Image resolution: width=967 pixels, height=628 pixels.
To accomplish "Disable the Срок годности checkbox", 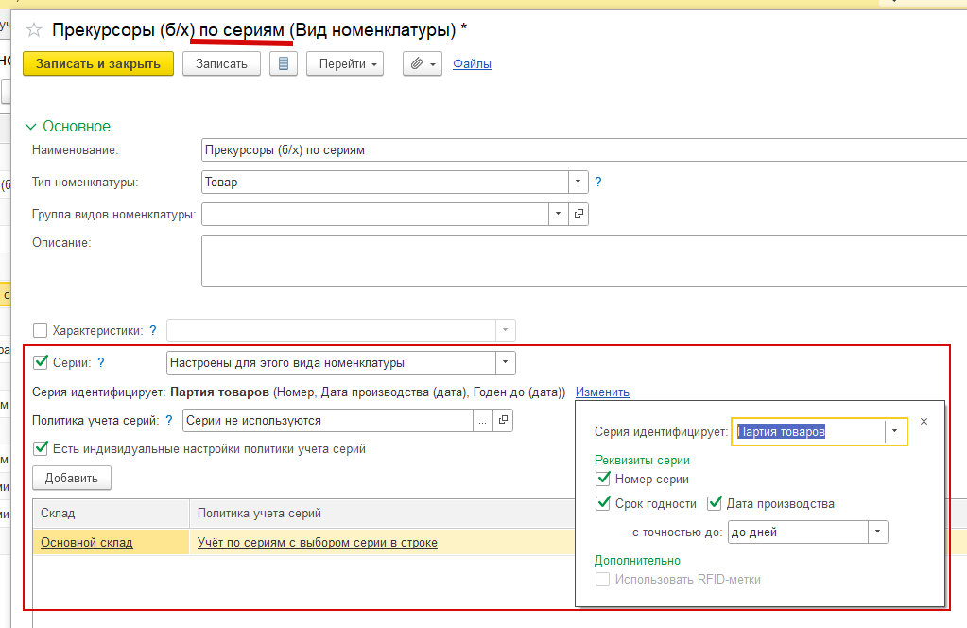I will (603, 503).
